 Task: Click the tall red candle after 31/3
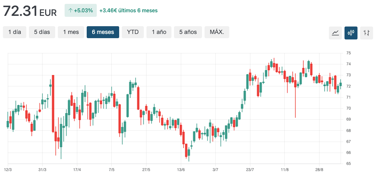53,103
